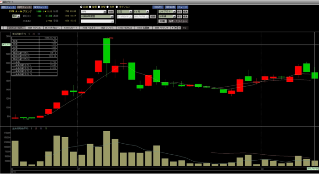
Task: Open the 個別銘柄 view
Action: 170,7
